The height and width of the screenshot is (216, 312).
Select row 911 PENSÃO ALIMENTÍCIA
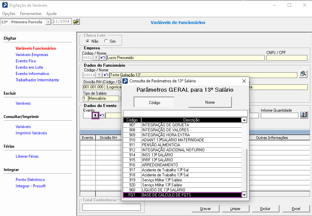[182, 145]
